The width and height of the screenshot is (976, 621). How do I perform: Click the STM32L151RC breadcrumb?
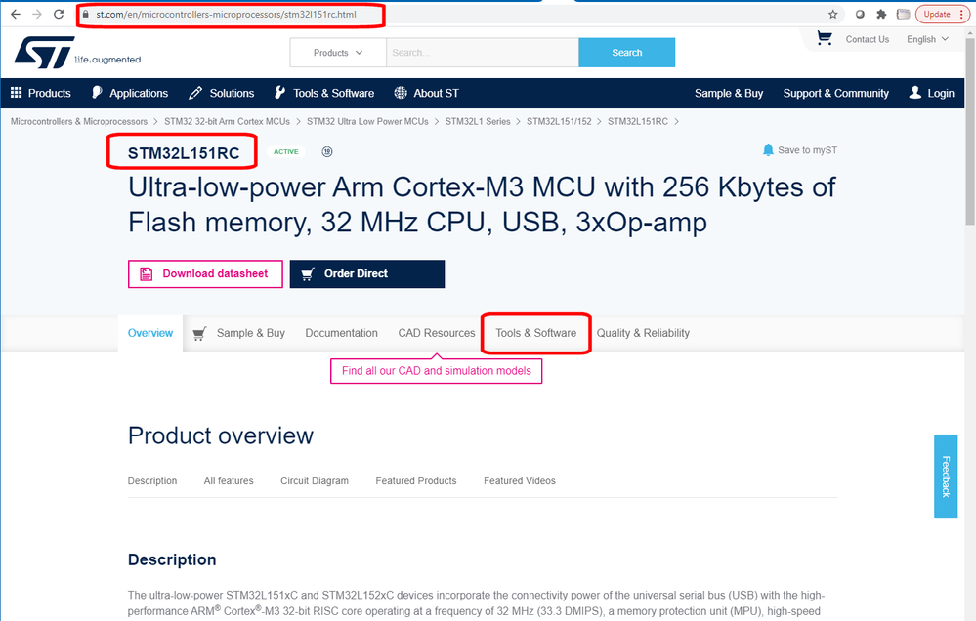(637, 121)
